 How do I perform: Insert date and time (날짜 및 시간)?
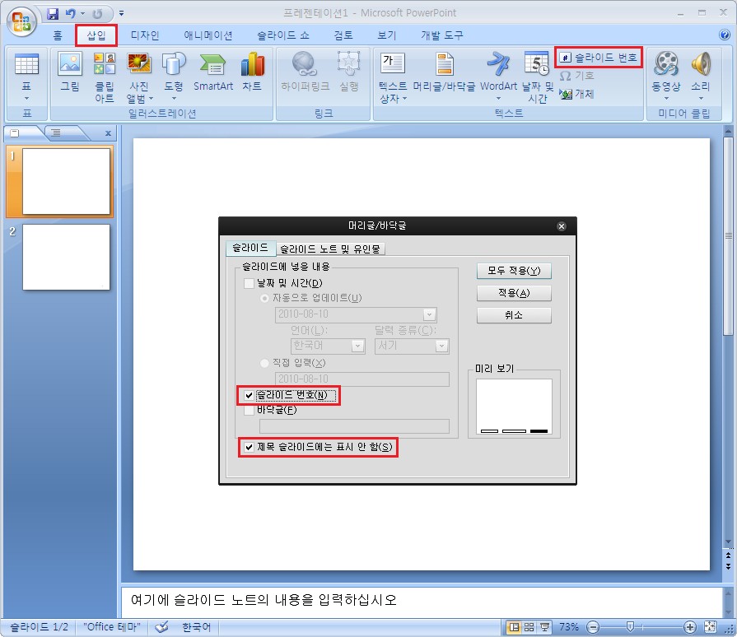[537, 77]
